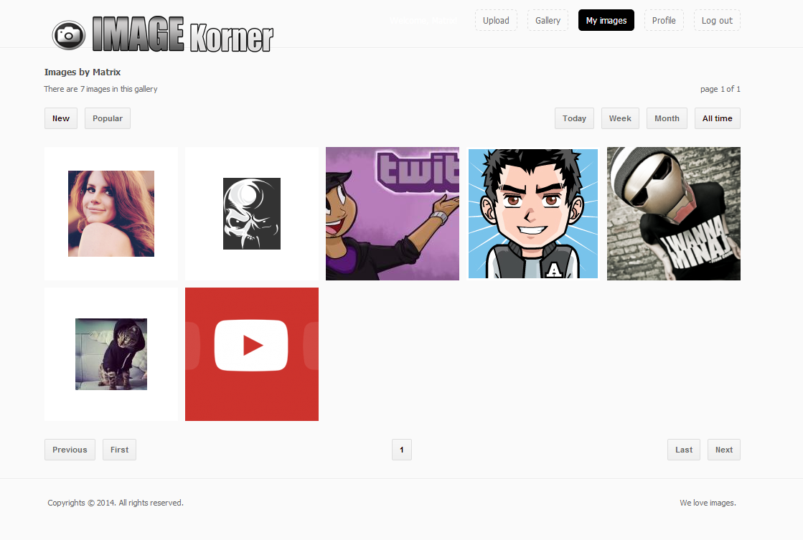This screenshot has height=540, width=803.
Task: Click the copyright 2014 footer text
Action: 116,503
